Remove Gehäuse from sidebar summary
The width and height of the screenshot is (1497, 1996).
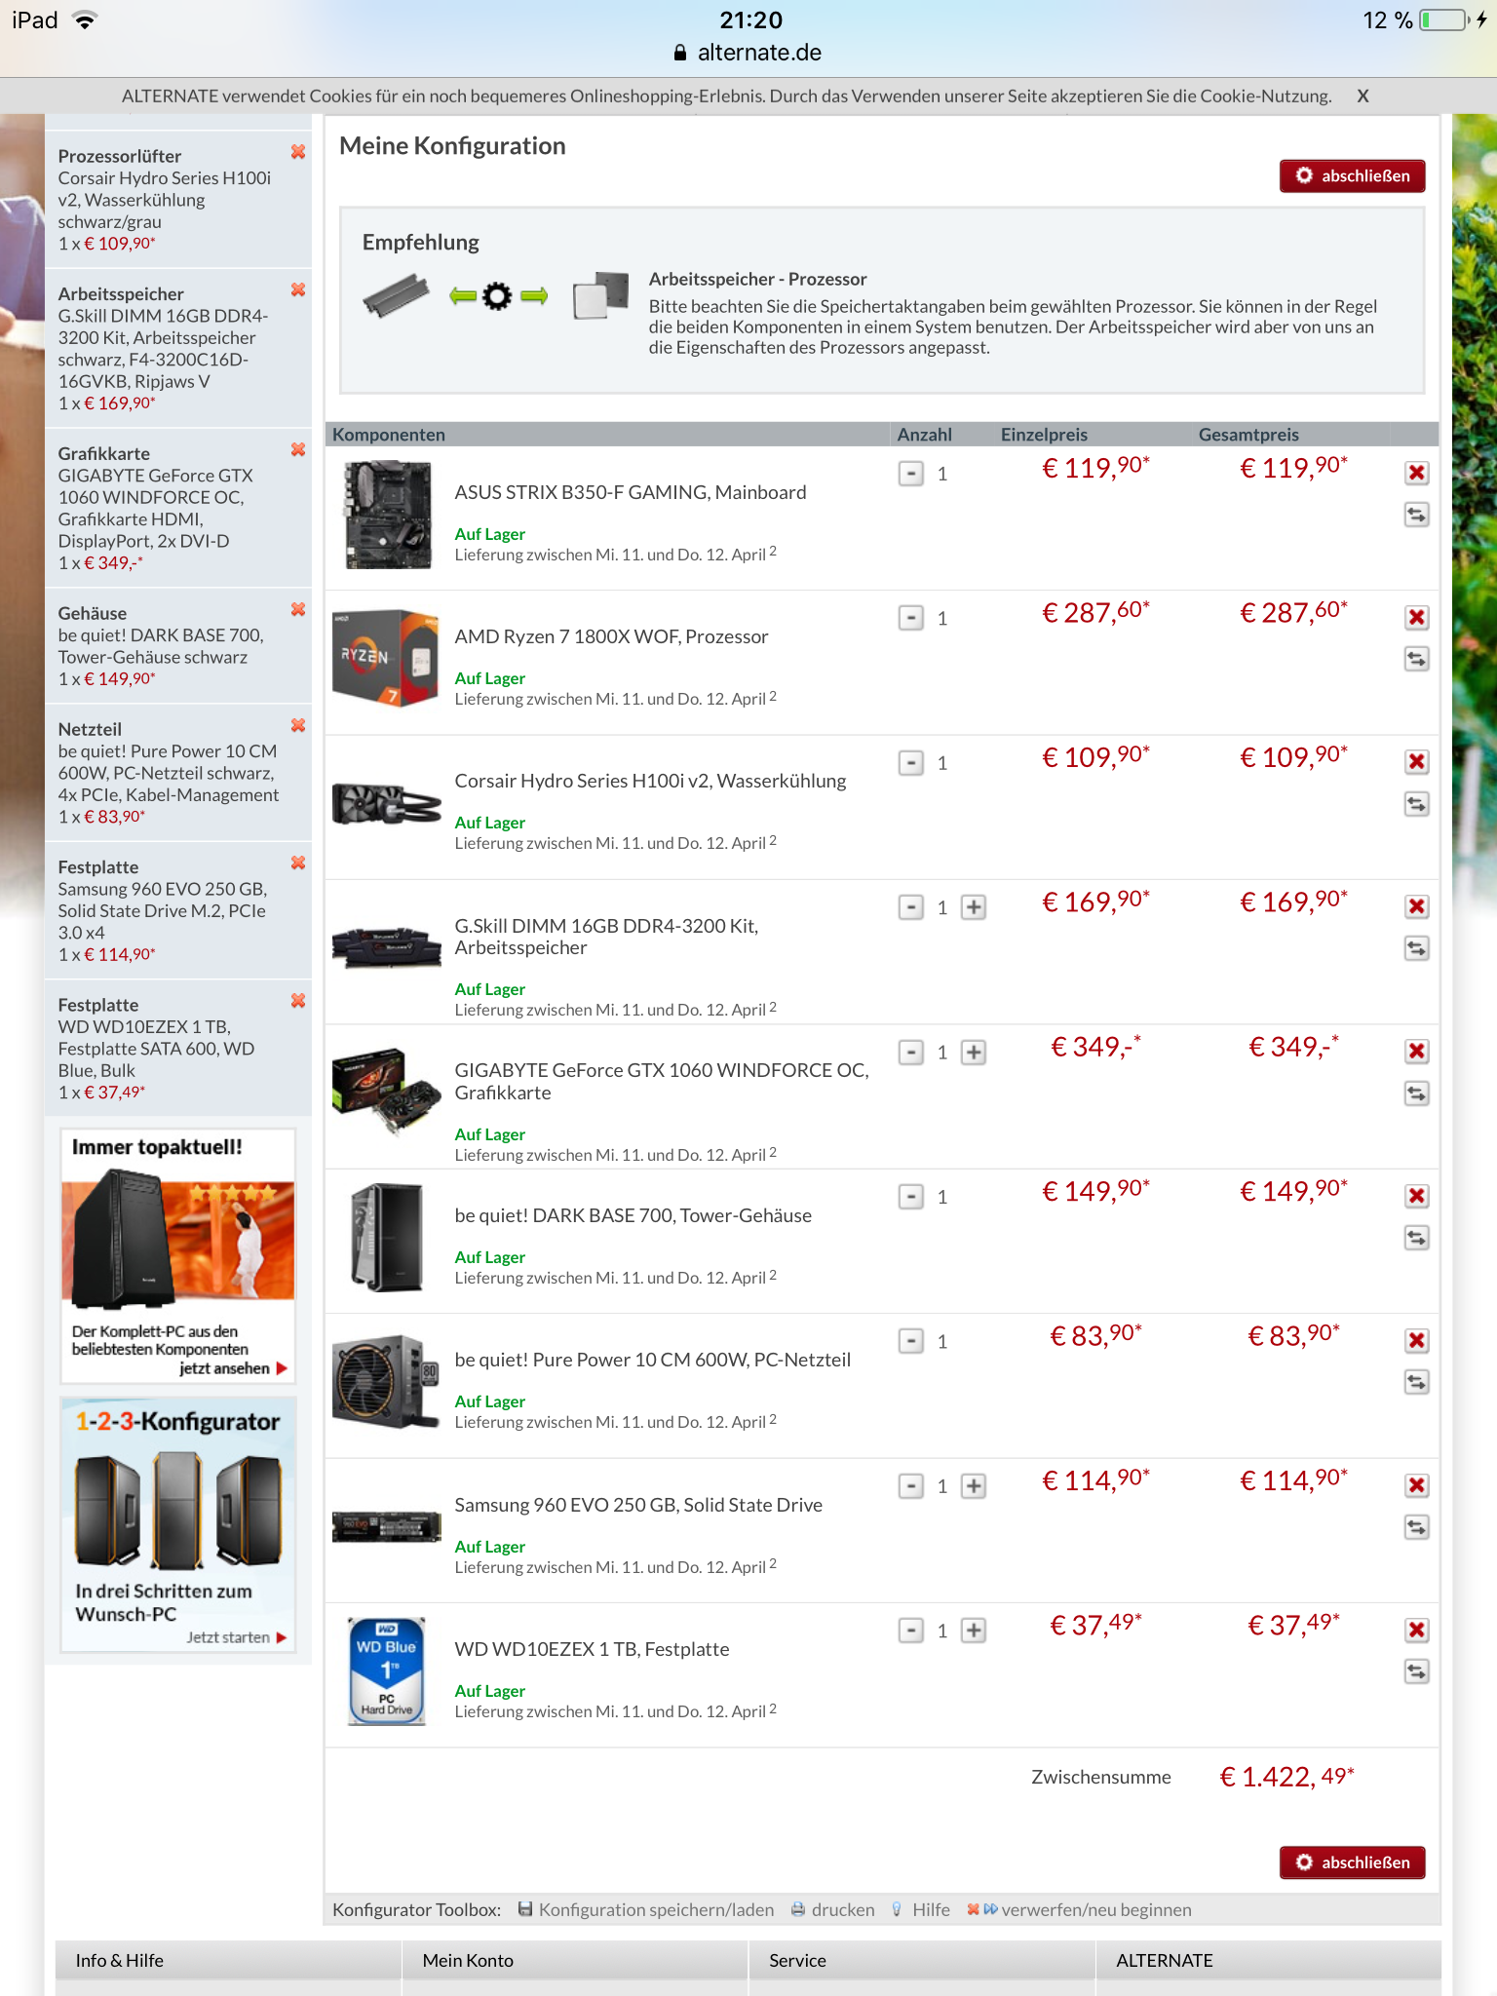point(298,609)
